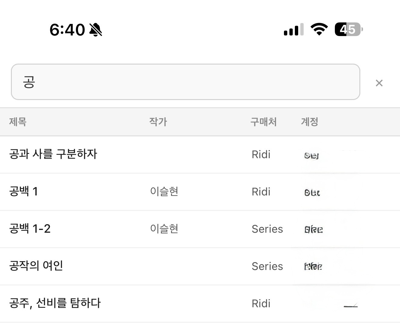The image size is (400, 323).
Task: Tap the battery indicator showing 45
Action: coord(348,29)
